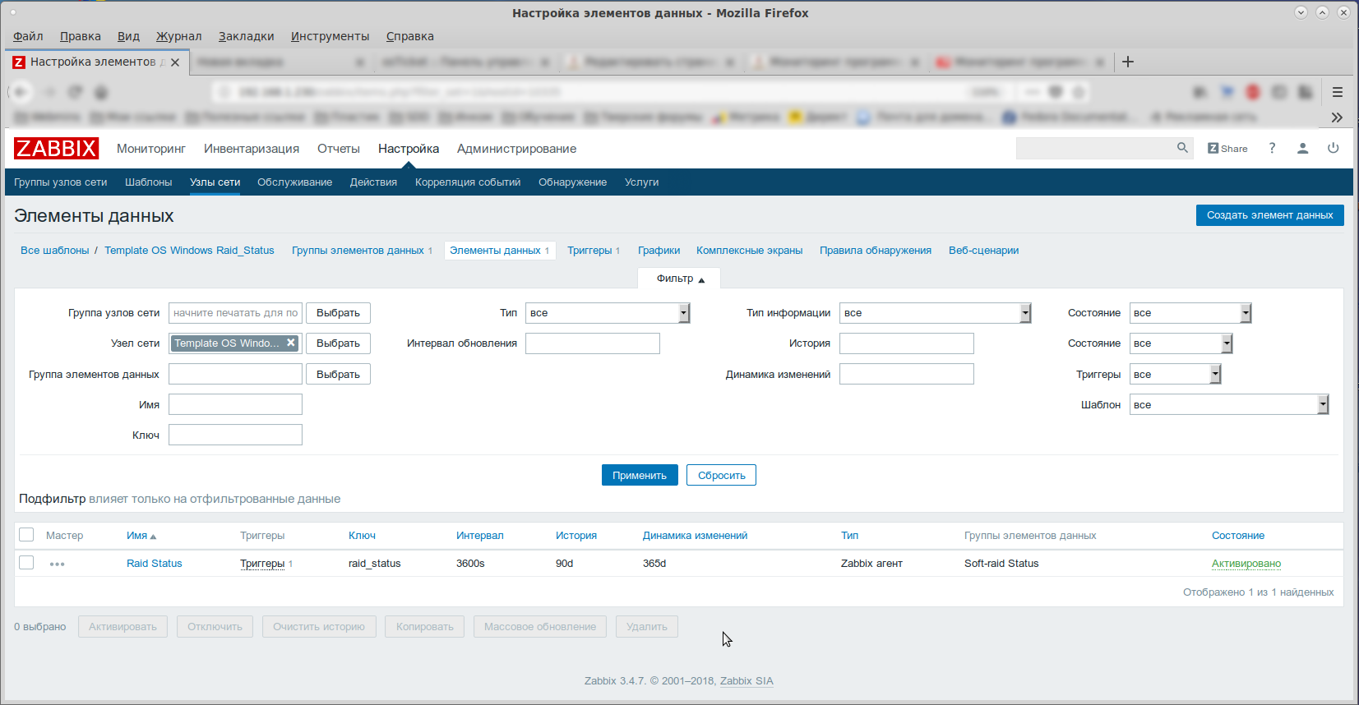Open the second Состояние dropdown
1359x705 pixels.
tap(1181, 343)
